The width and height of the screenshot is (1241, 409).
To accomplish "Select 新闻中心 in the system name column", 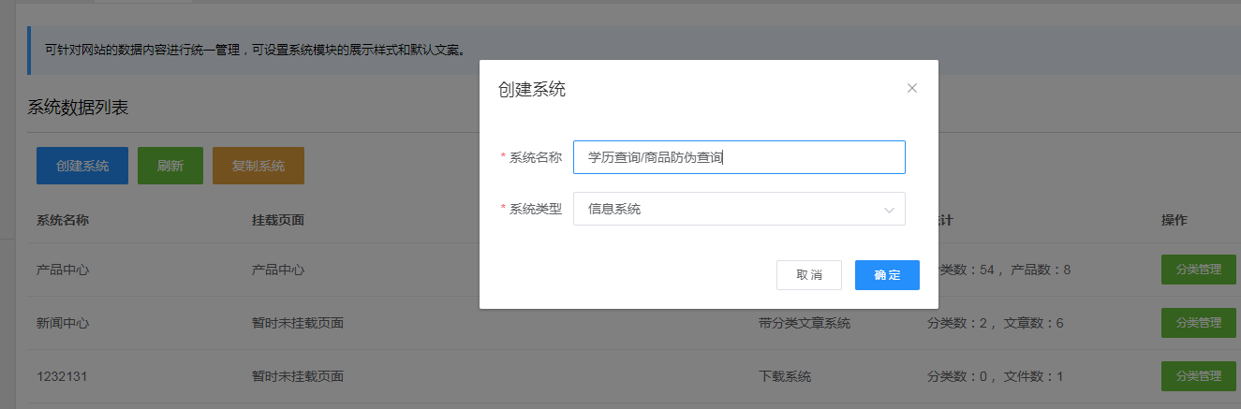I will (63, 323).
